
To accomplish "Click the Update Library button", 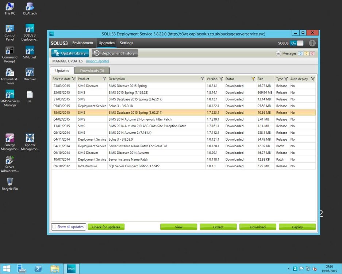I will pos(70,53).
